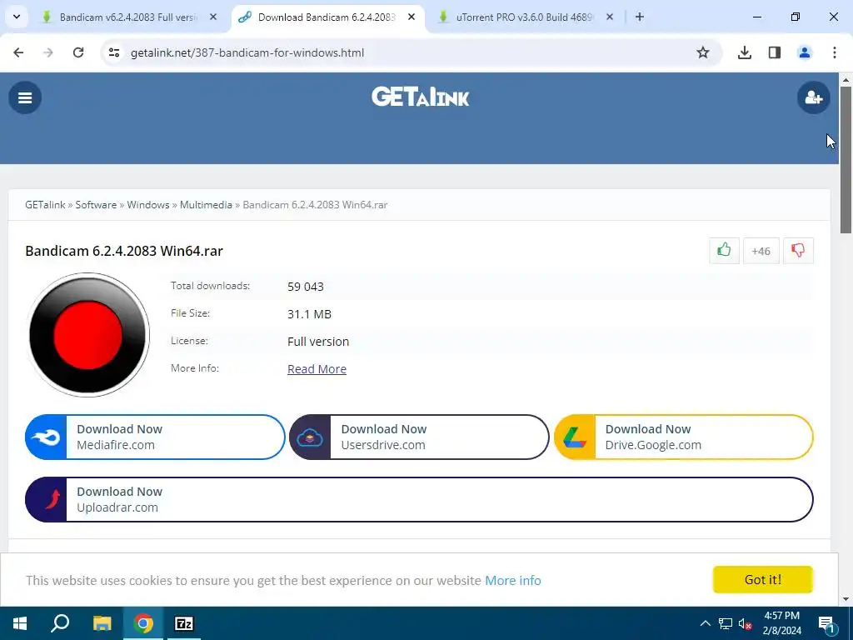The image size is (853, 640).
Task: Download from Drive.Google.com
Action: (x=683, y=437)
